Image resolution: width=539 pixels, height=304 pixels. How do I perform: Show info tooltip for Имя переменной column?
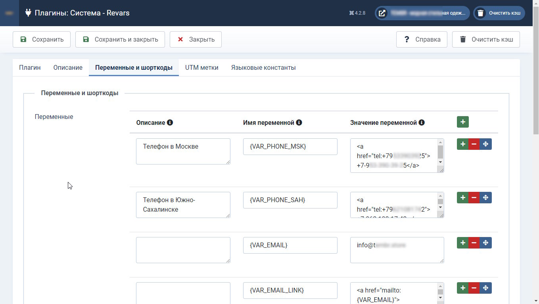pyautogui.click(x=299, y=123)
